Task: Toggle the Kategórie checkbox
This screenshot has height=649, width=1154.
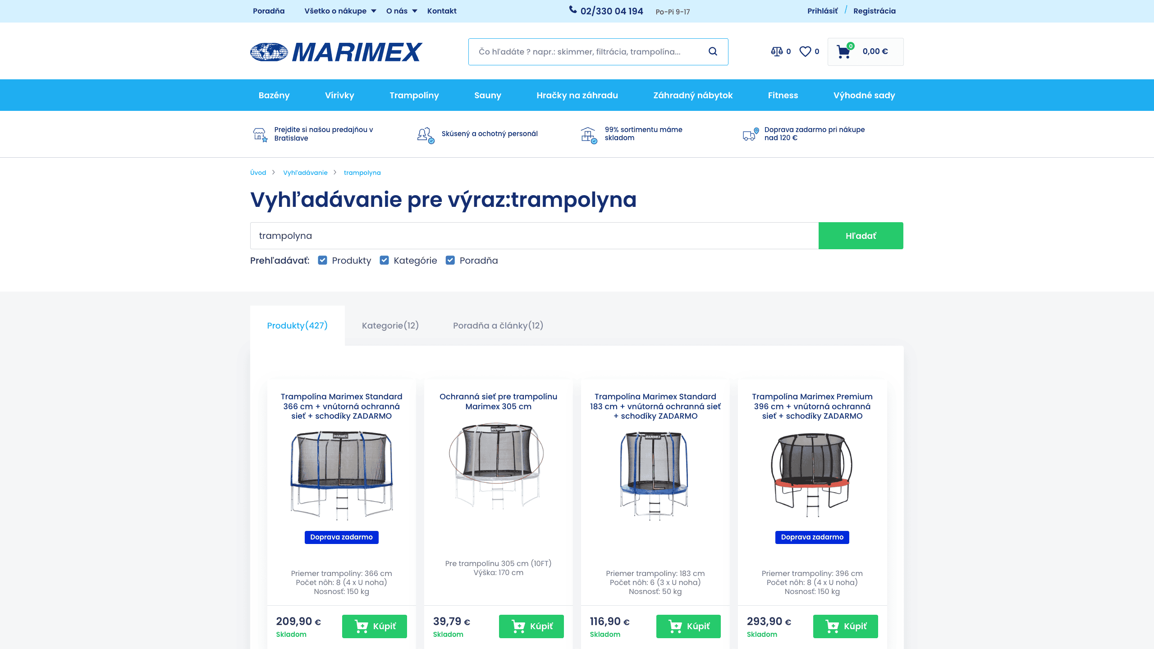Action: click(384, 260)
